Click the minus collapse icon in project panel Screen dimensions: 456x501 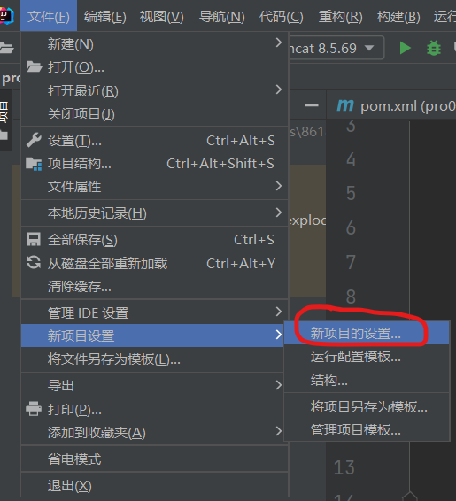(x=312, y=105)
